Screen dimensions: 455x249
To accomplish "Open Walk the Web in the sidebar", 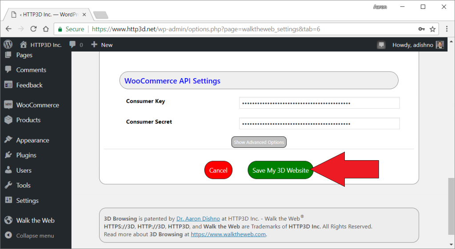I will (36, 221).
